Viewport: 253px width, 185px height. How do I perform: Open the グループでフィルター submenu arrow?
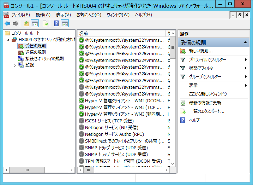tap(246, 76)
